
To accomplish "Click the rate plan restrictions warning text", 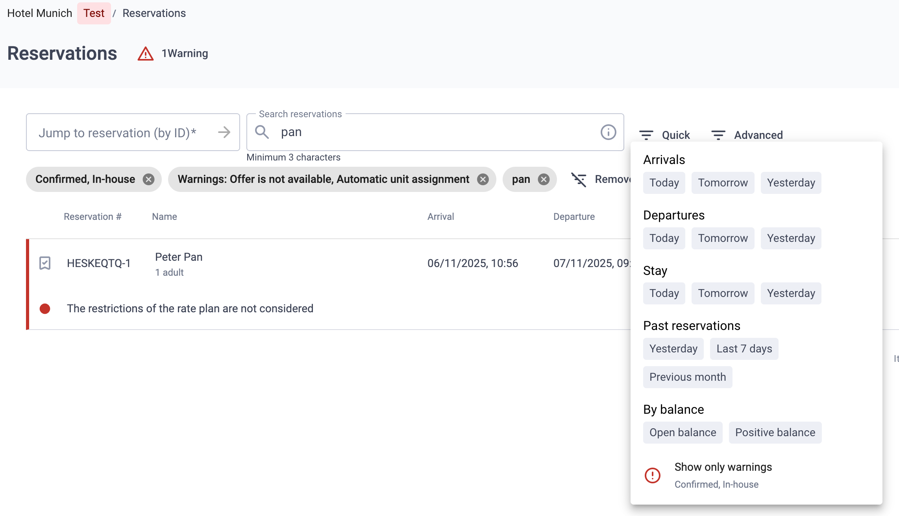I will [190, 309].
